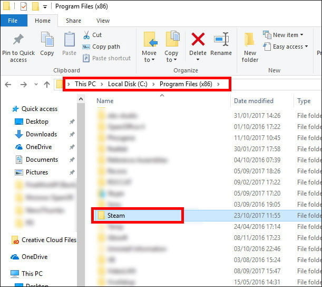
Task: Switch to the View ribbon tab
Action: pos(103,21)
